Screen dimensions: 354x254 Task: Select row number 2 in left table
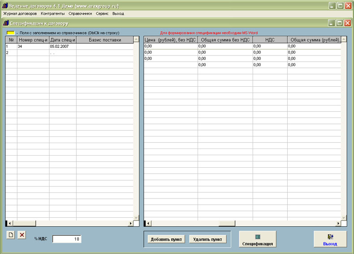tap(11, 52)
